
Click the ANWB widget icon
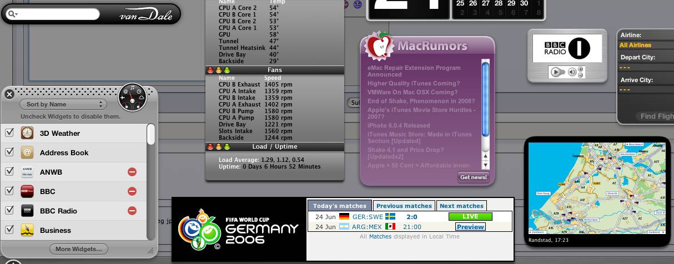tap(27, 172)
